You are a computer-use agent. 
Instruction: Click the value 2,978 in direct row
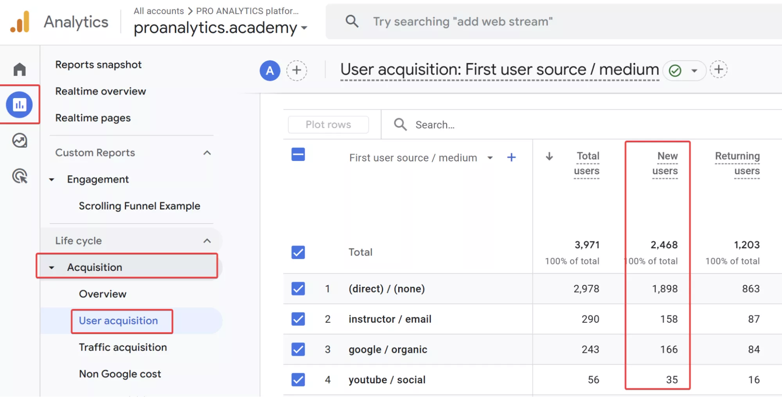[586, 289]
